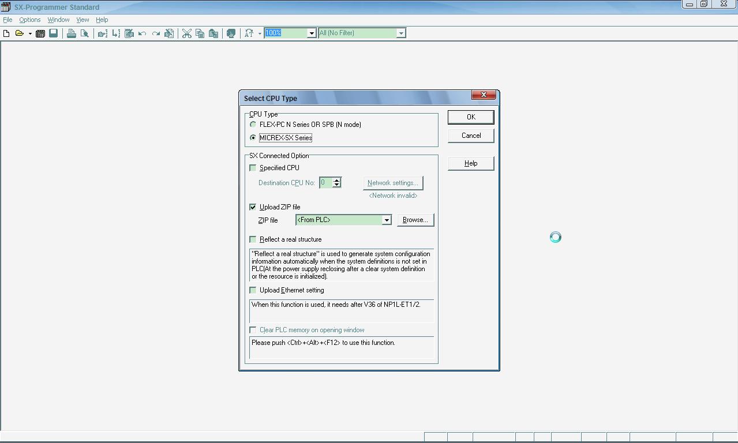This screenshot has height=443, width=738.
Task: Open the All (No Filter) dropdown
Action: pos(400,33)
